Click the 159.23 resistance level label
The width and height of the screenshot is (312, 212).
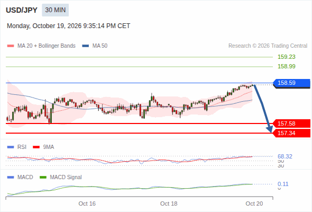[x=286, y=57]
